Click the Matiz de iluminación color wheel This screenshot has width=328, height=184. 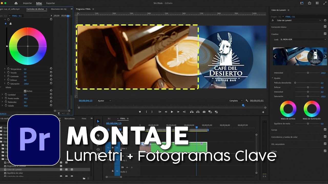coord(312,109)
